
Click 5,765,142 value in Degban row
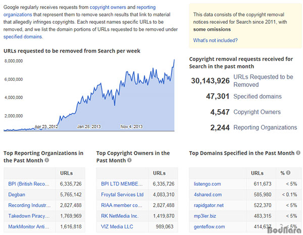click(71, 195)
